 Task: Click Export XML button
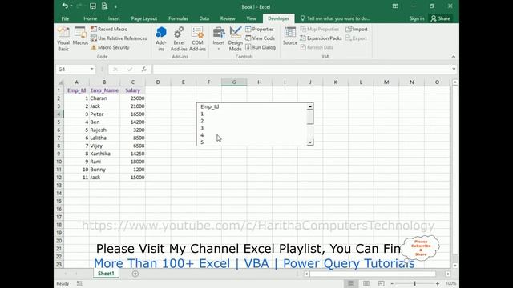click(356, 38)
